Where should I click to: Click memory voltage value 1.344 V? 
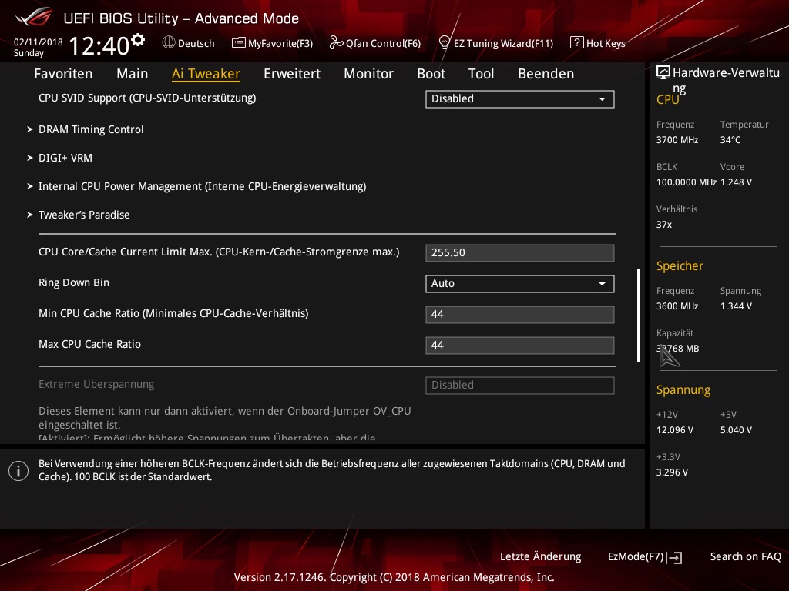click(736, 306)
